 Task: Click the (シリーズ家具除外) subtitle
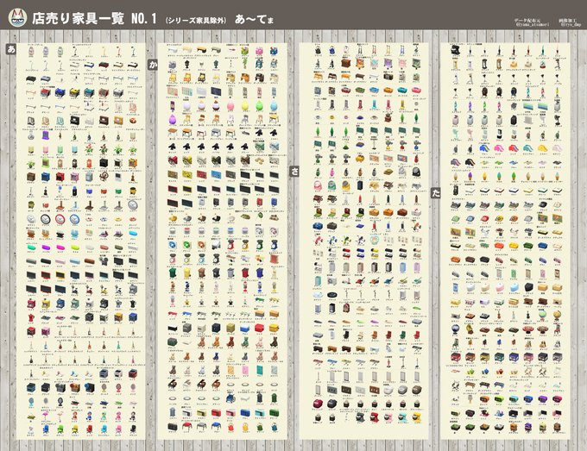click(x=196, y=20)
